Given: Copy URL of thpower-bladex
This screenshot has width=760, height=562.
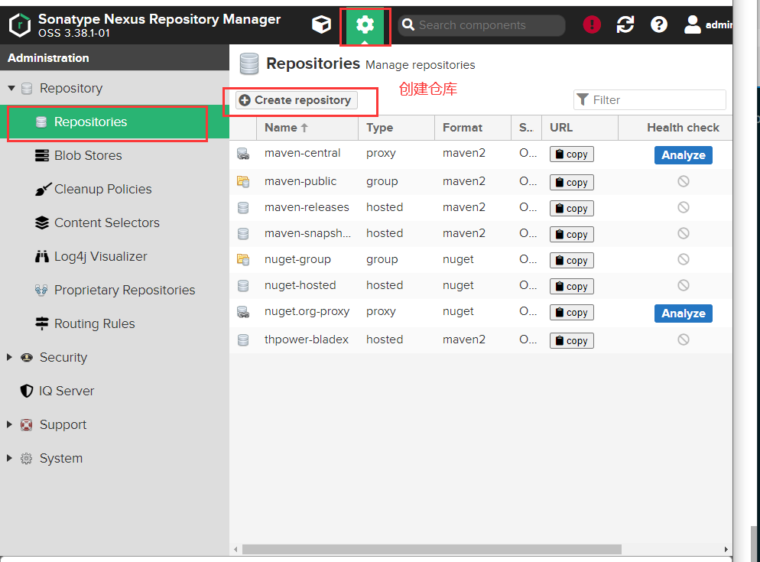Looking at the screenshot, I should click(571, 341).
